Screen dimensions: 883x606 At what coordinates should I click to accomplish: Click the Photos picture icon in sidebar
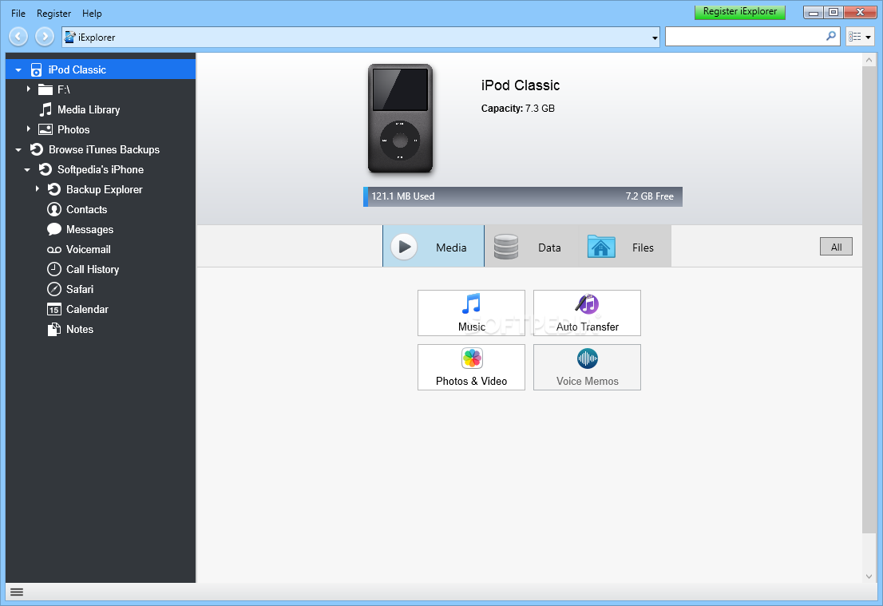point(45,129)
